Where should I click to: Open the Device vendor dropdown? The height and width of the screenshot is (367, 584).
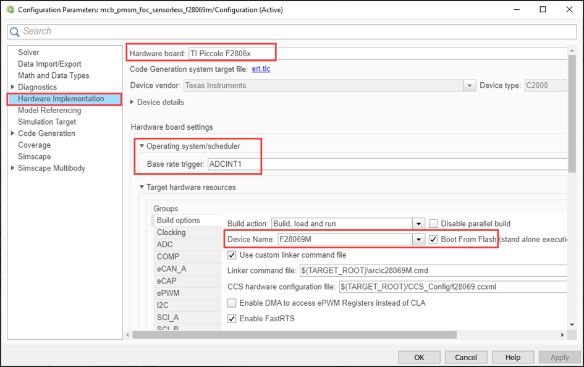(x=469, y=86)
